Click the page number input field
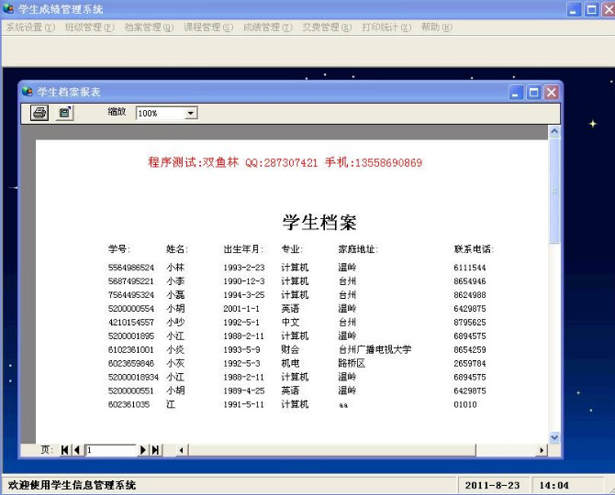This screenshot has height=495, width=615. coord(110,450)
